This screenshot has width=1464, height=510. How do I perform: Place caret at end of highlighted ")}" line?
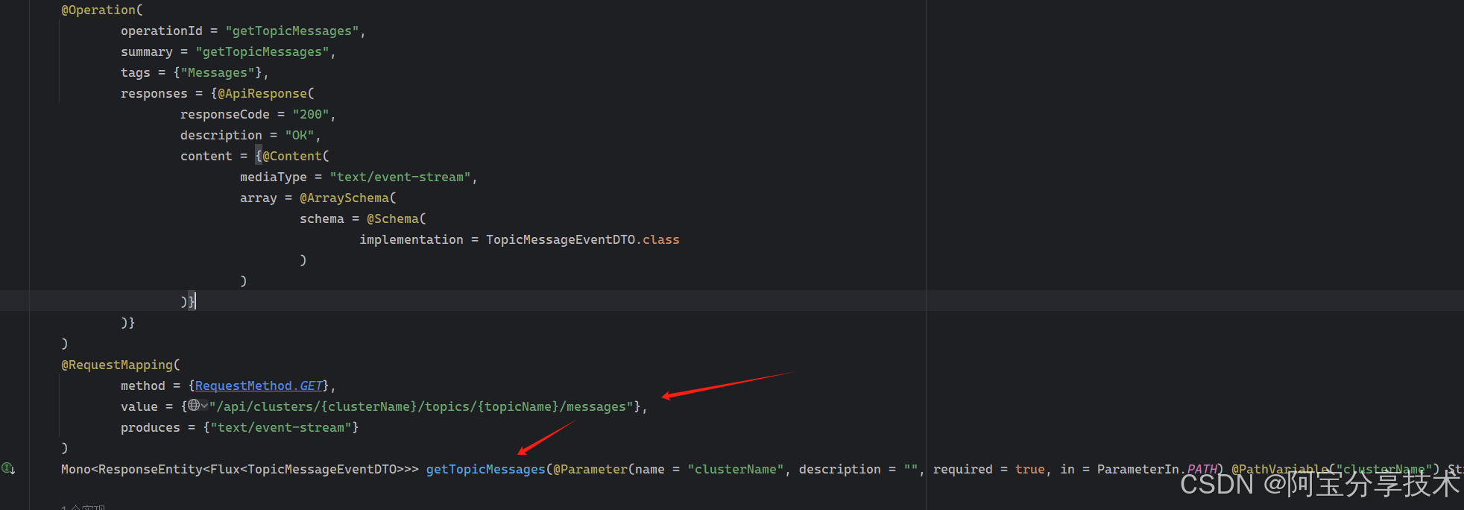click(x=195, y=301)
